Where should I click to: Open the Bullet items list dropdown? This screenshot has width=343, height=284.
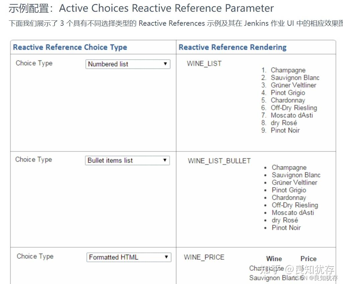tap(127, 160)
